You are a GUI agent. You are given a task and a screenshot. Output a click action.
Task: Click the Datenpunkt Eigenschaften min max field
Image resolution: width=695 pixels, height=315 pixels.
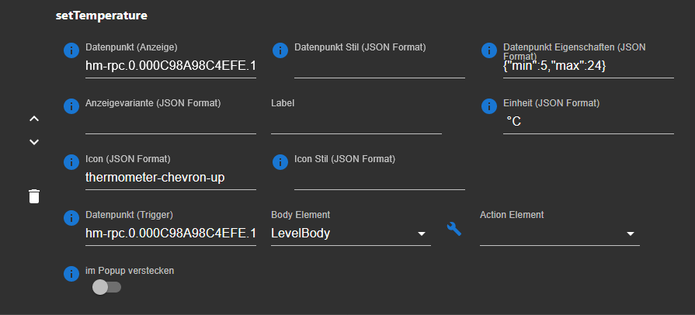tap(588, 67)
